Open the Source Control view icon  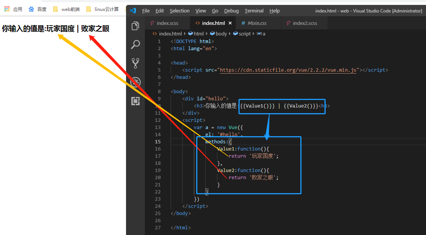[135, 63]
